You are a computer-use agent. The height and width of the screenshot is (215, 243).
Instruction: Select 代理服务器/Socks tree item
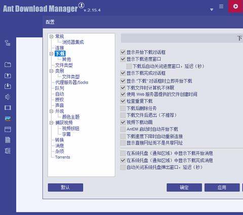tap(71, 82)
